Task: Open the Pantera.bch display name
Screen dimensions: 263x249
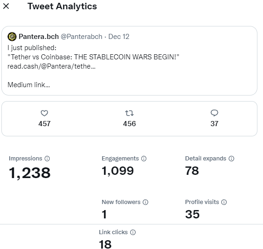Action: point(39,37)
